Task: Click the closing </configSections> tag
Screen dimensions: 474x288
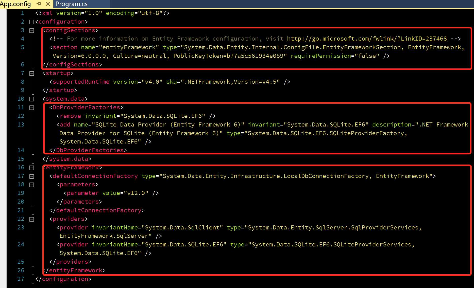Action: pyautogui.click(x=72, y=64)
